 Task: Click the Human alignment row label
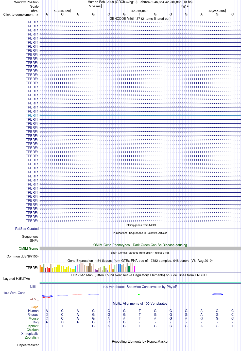tap(33, 311)
